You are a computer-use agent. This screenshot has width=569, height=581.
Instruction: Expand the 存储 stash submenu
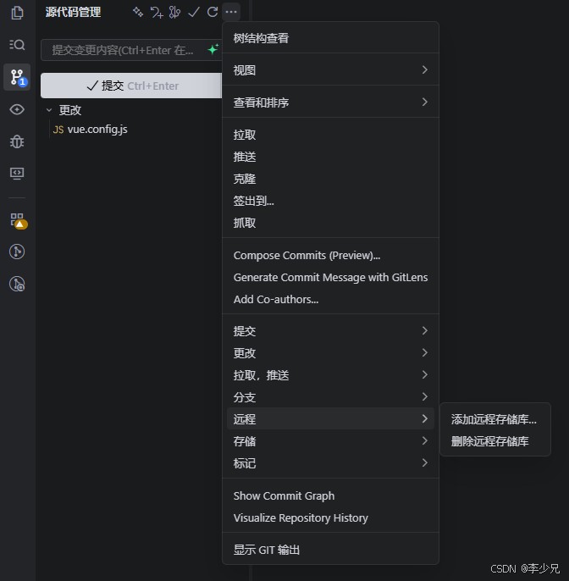point(330,441)
